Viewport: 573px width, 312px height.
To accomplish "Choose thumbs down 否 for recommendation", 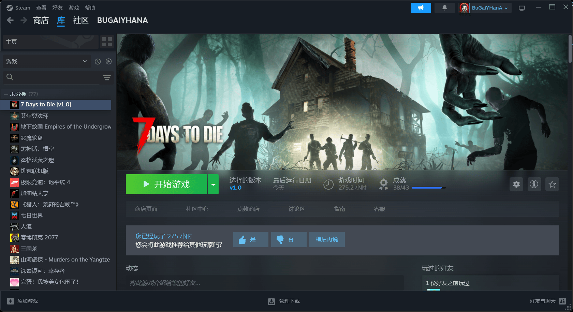I will click(289, 239).
